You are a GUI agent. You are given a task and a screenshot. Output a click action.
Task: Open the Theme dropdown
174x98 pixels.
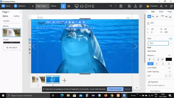click(54, 6)
